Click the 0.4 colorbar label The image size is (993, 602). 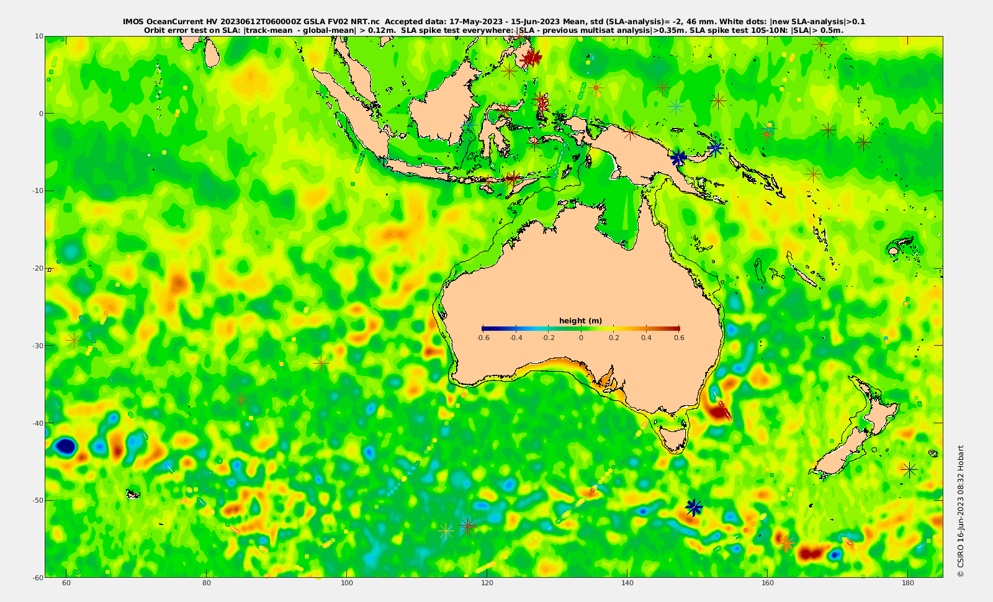point(646,338)
